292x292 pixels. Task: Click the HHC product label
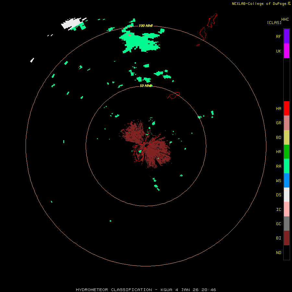pos(285,19)
